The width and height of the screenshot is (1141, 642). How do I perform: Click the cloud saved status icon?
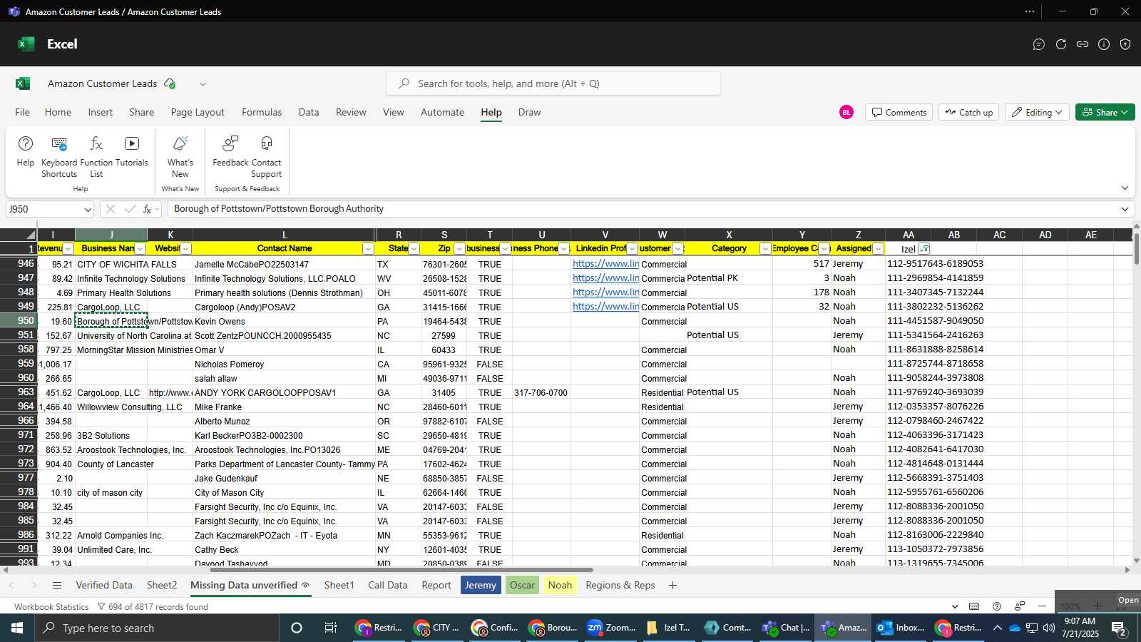(170, 83)
